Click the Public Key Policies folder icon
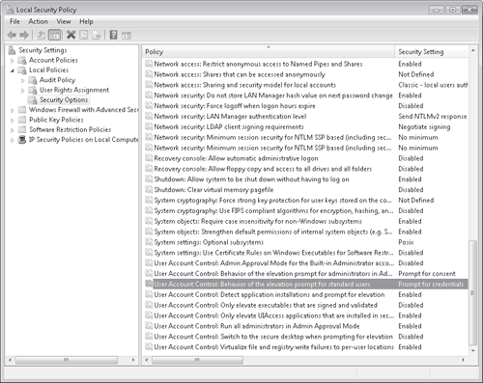The height and width of the screenshot is (383, 483). coord(22,120)
